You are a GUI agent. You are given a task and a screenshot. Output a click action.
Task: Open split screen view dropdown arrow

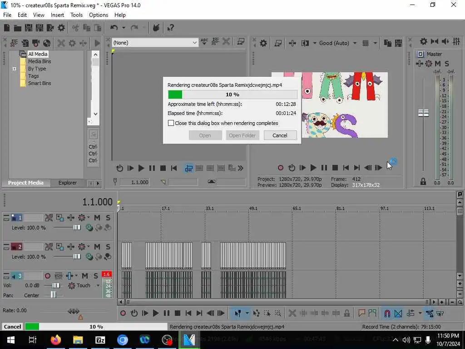coord(314,43)
